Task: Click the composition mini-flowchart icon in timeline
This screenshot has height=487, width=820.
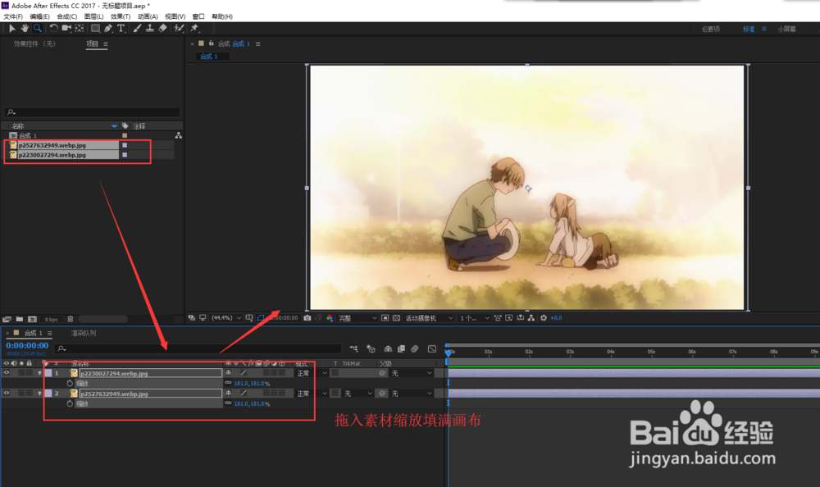Action: coord(354,349)
